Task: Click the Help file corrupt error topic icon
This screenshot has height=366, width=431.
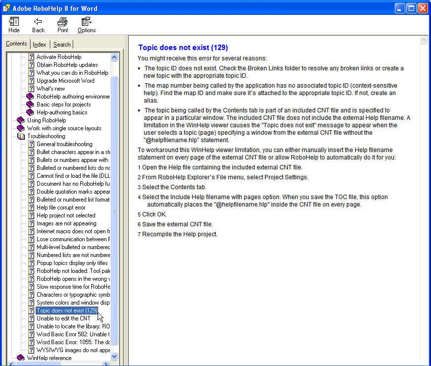Action: point(31,208)
